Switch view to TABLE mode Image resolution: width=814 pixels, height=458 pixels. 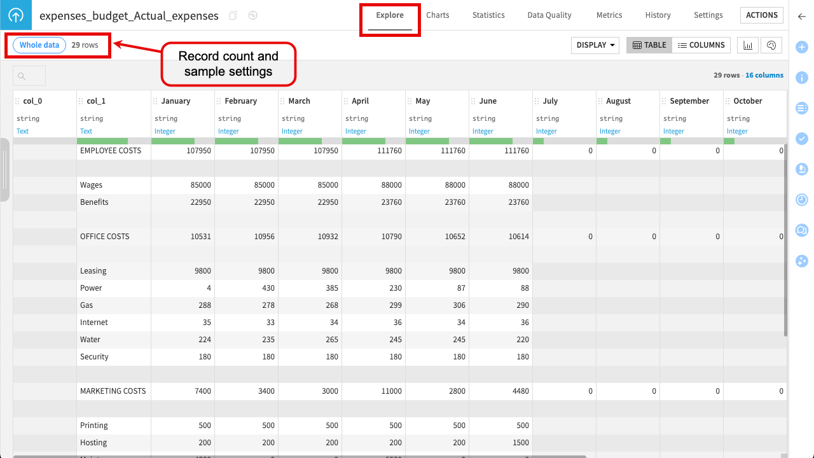click(649, 45)
